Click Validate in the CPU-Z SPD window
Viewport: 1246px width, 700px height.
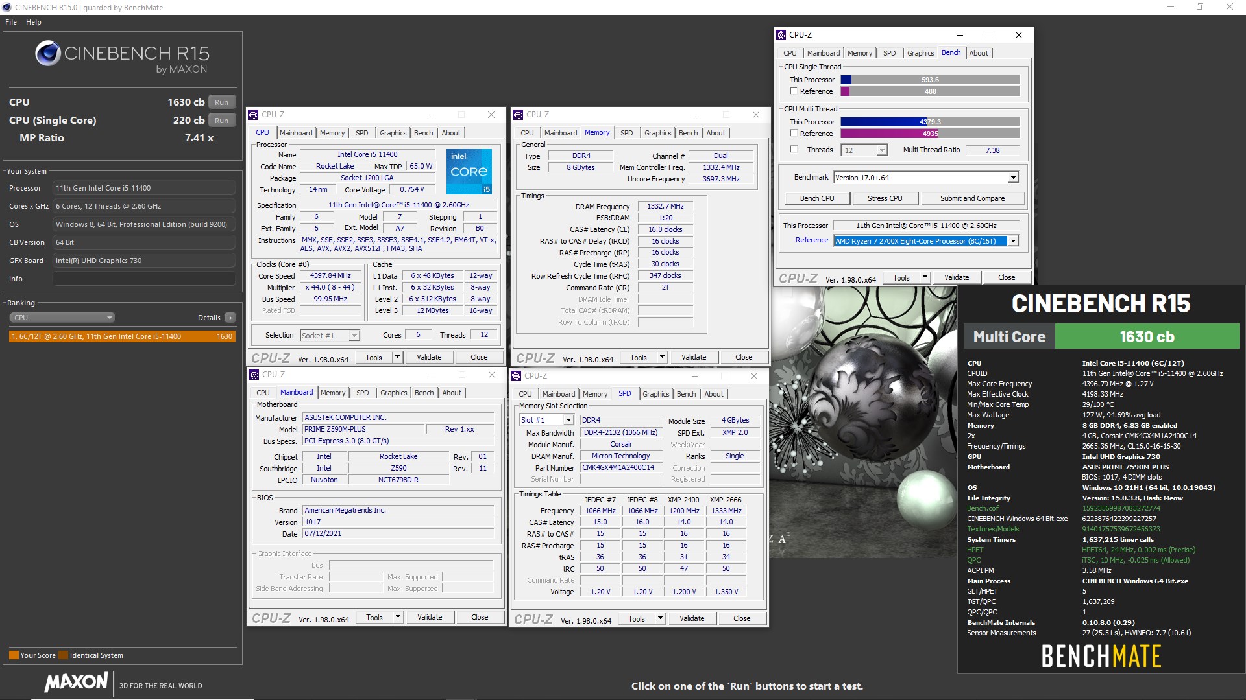(692, 618)
